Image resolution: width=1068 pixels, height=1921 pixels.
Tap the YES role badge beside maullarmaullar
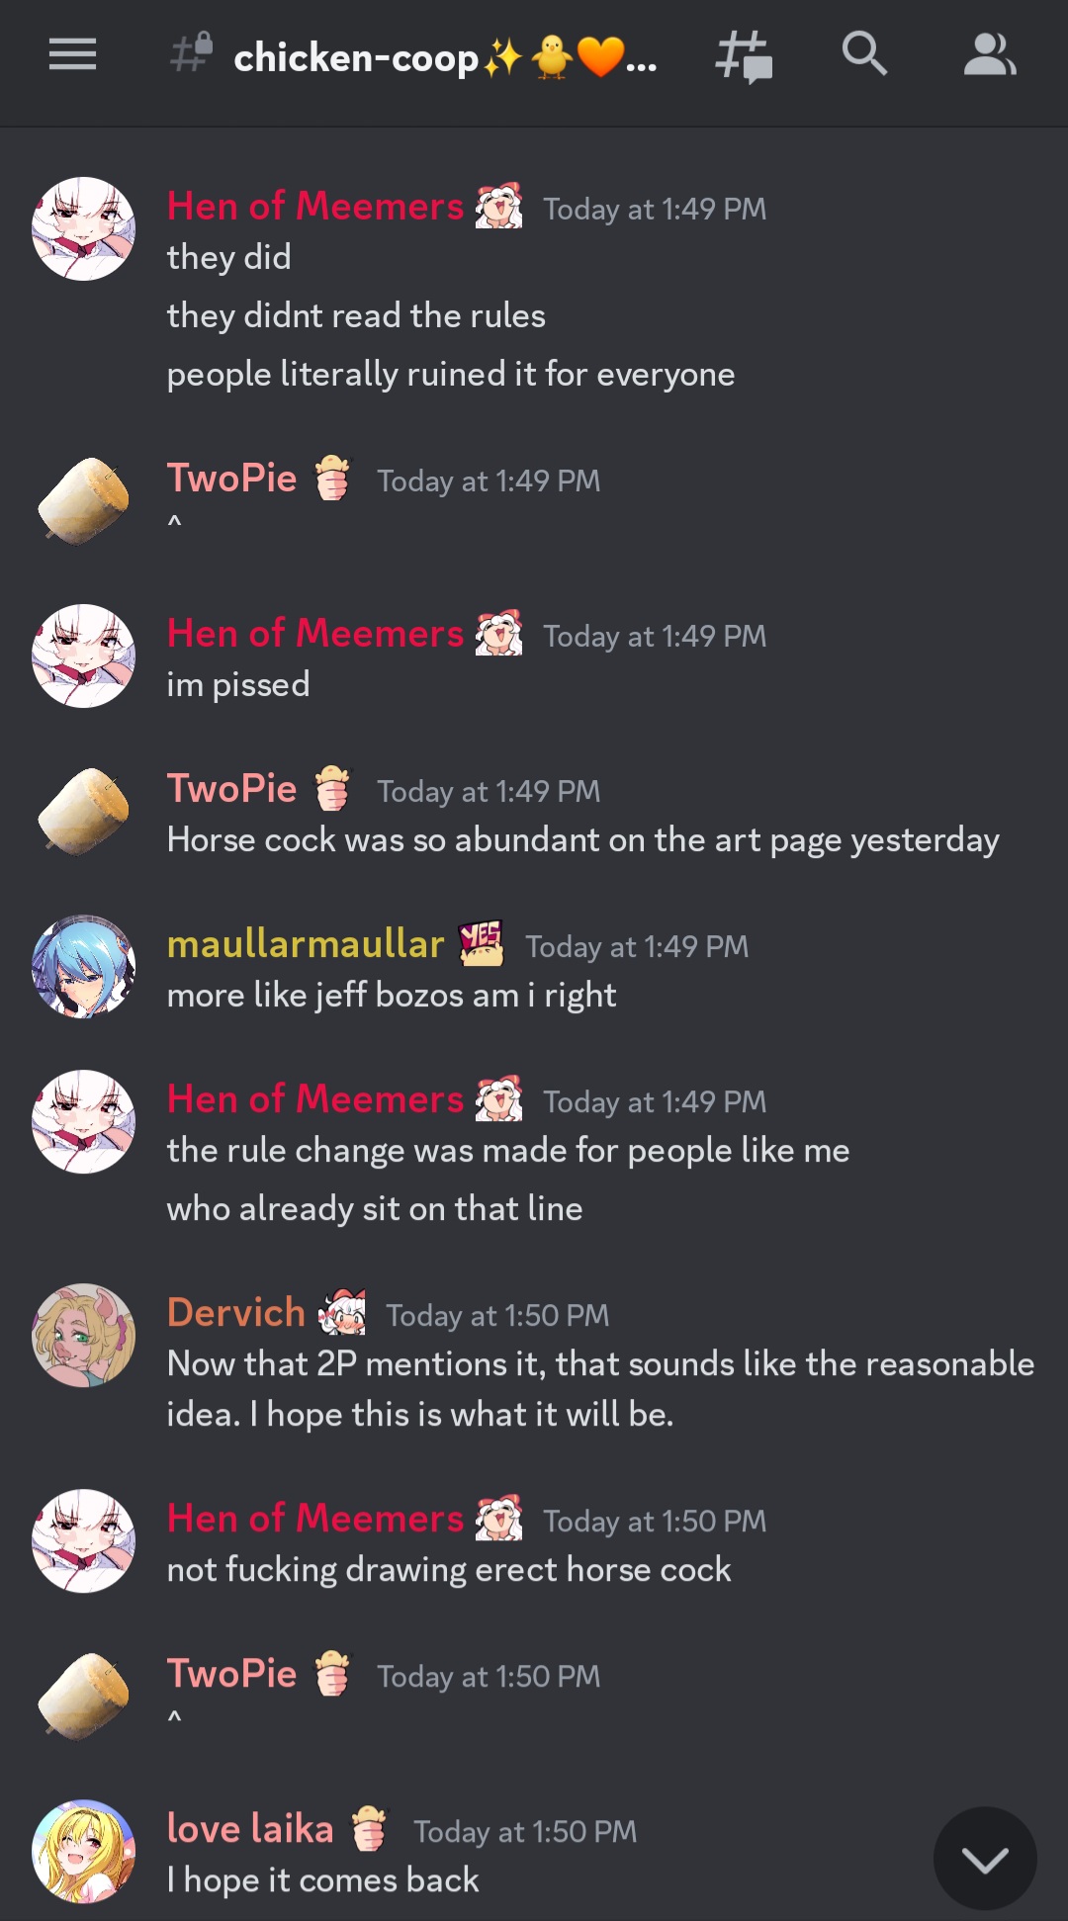coord(482,943)
